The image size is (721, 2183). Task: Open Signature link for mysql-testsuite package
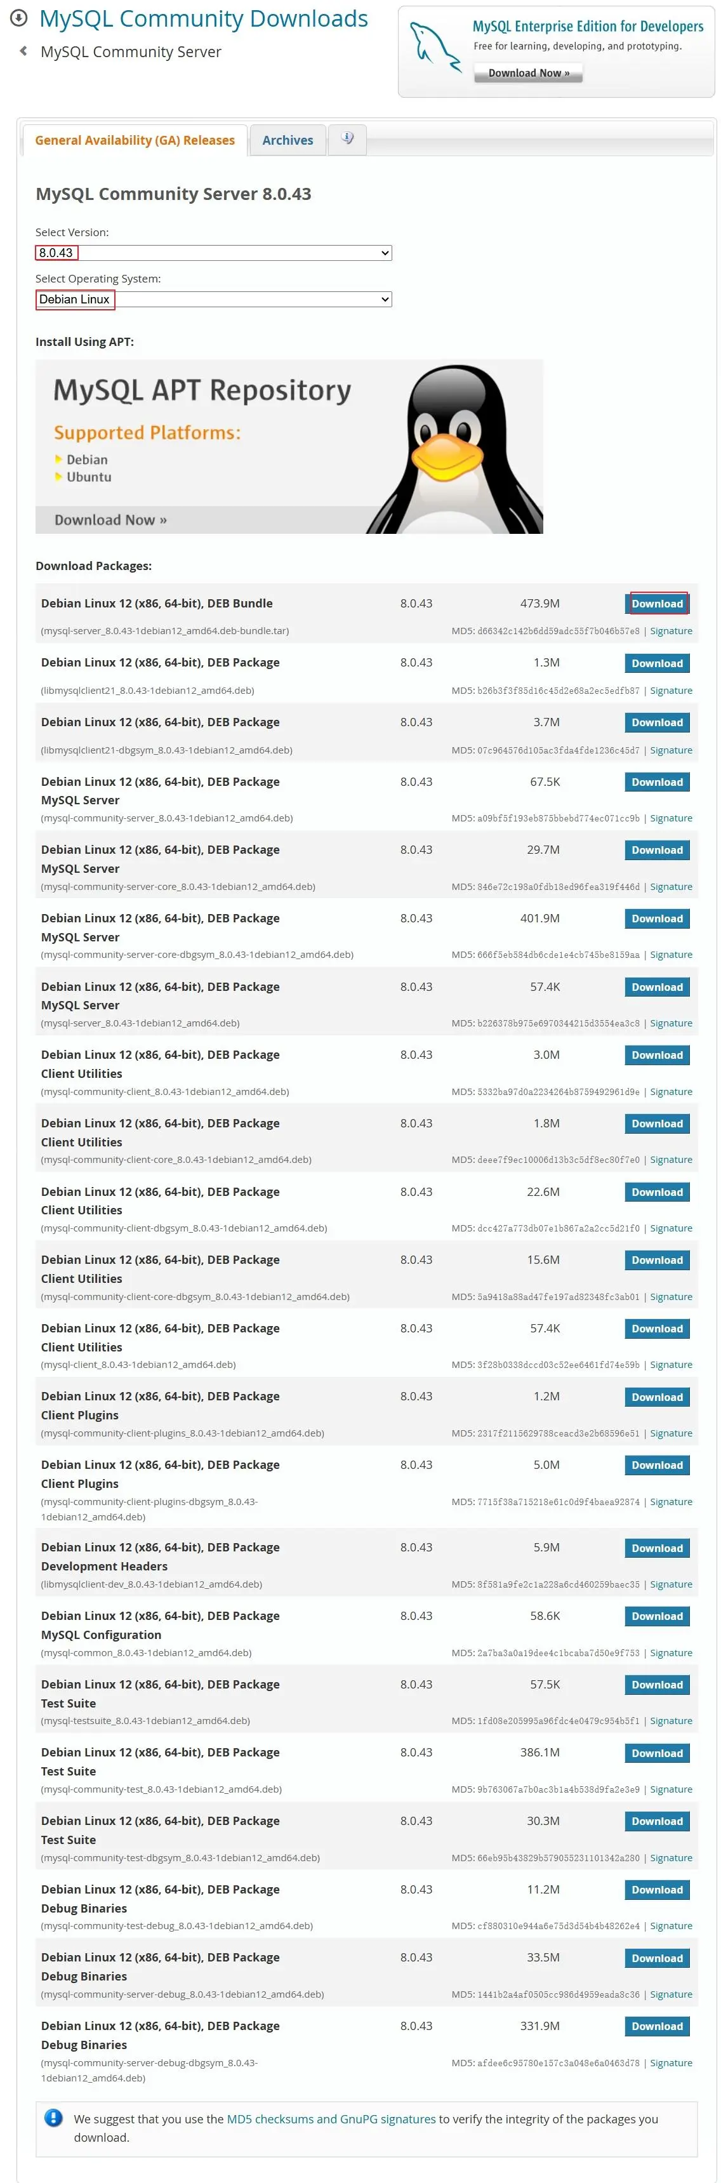(x=671, y=1720)
